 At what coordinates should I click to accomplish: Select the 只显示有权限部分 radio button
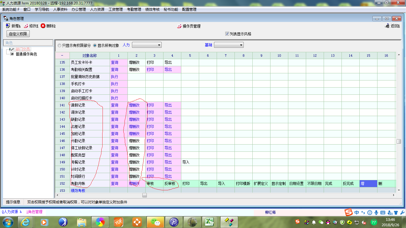59,45
